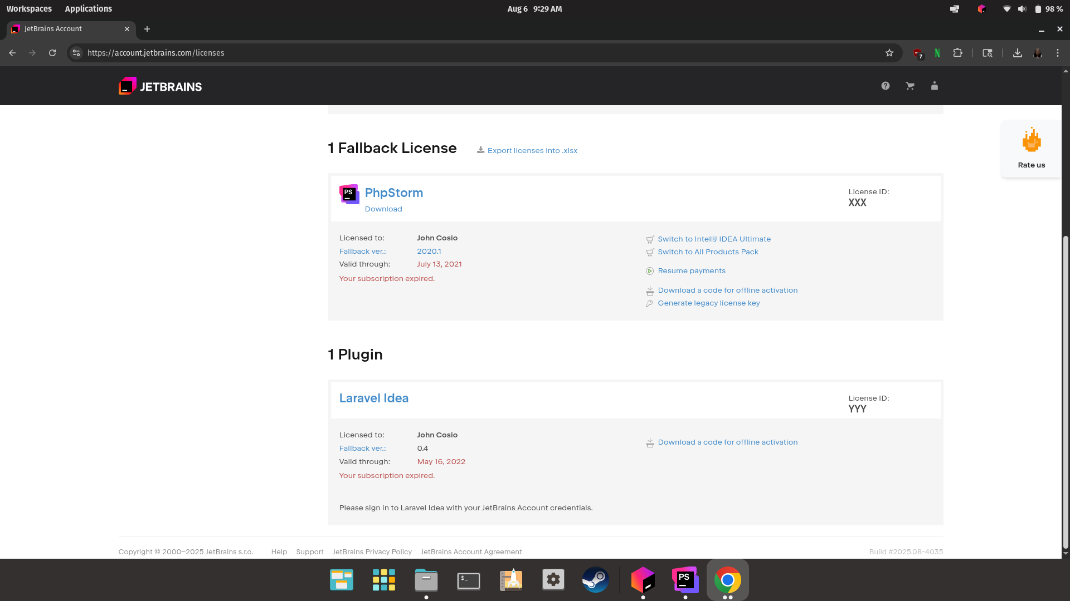Click the volume icon in system tray
1070x601 pixels.
point(1022,9)
